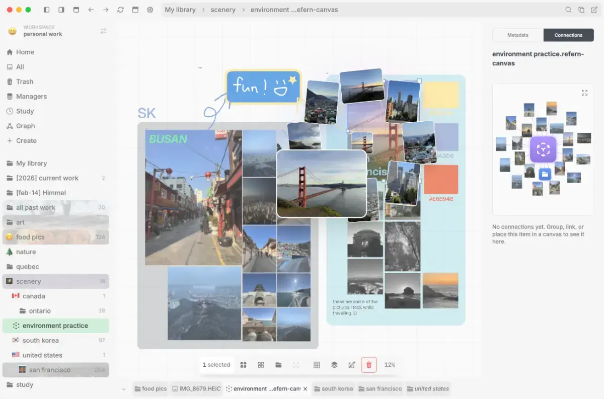
Task: Select the all past work folder
Action: (55, 207)
